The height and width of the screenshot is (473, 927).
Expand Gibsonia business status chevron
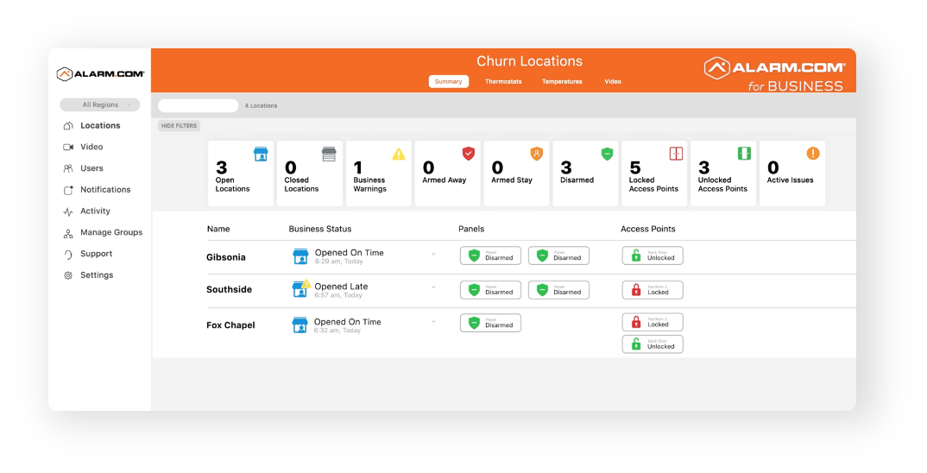[433, 255]
